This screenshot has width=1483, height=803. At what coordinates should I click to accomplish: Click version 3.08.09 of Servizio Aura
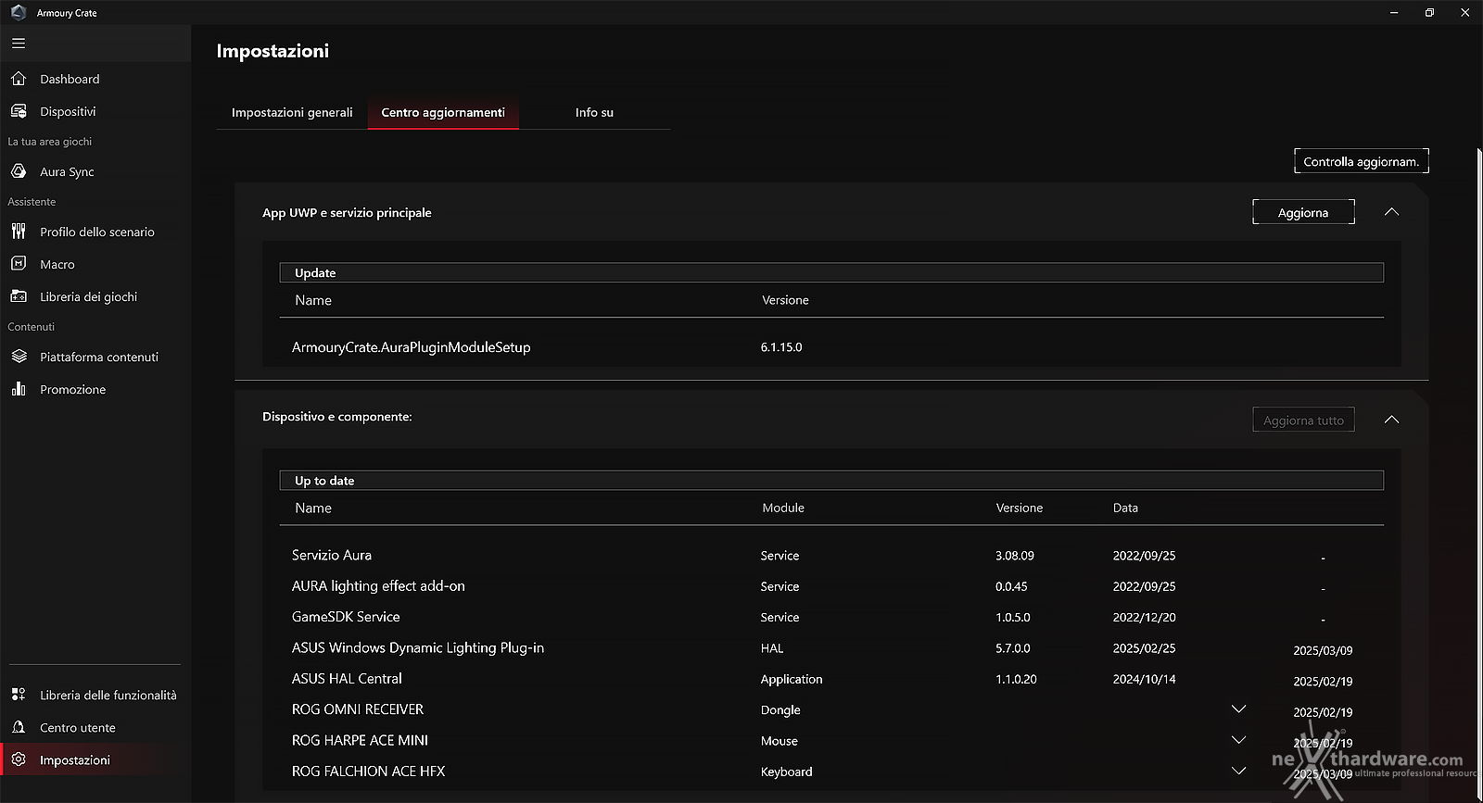pos(1015,556)
